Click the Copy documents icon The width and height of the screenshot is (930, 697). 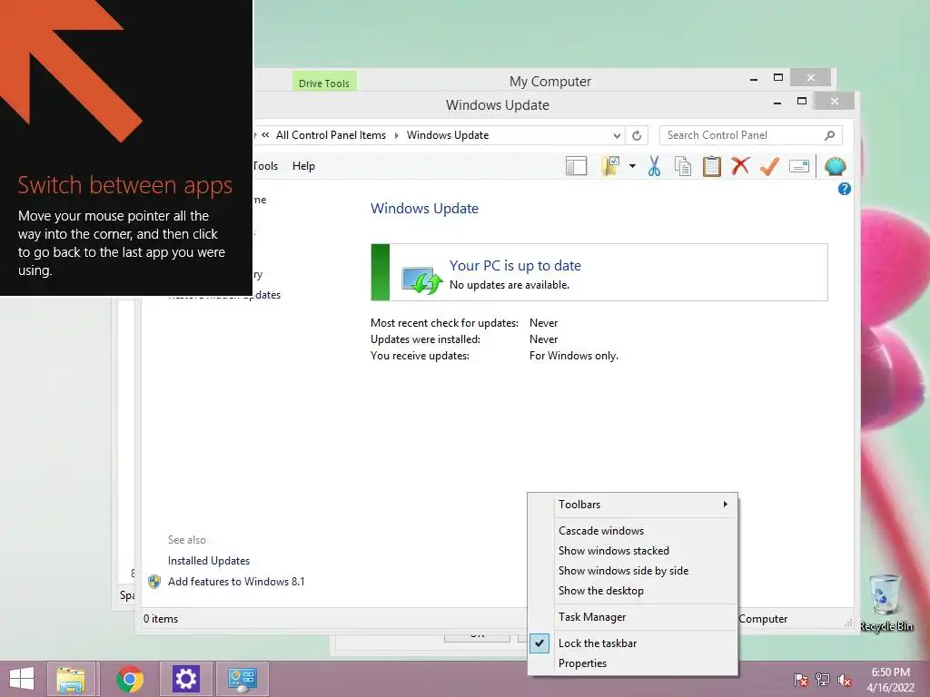coord(683,166)
